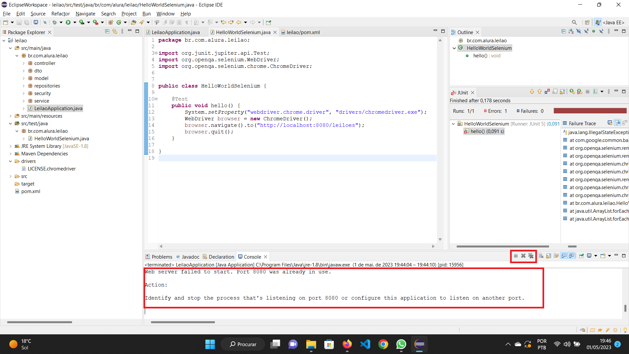The image size is (629, 354).
Task: Open the Refactor menu
Action: point(61,13)
